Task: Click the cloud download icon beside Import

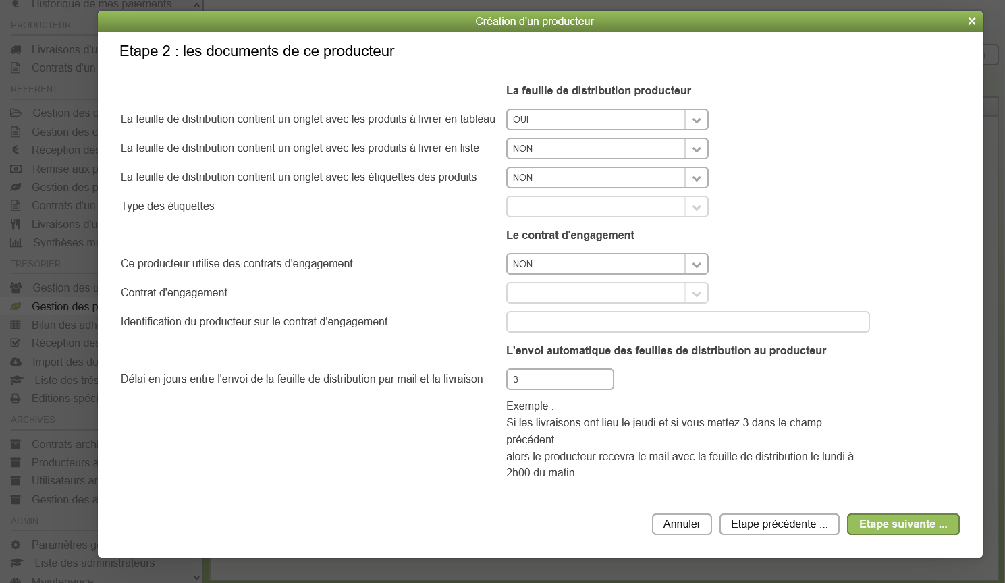Action: point(16,362)
